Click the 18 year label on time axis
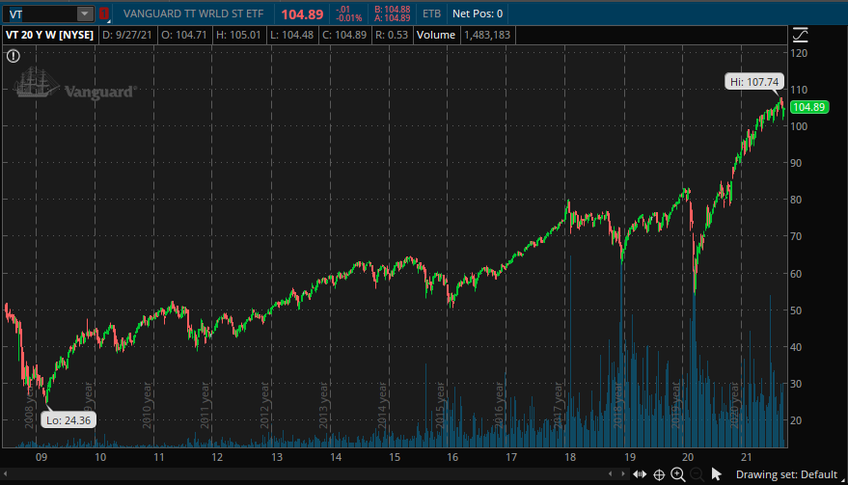The image size is (848, 485). (570, 457)
